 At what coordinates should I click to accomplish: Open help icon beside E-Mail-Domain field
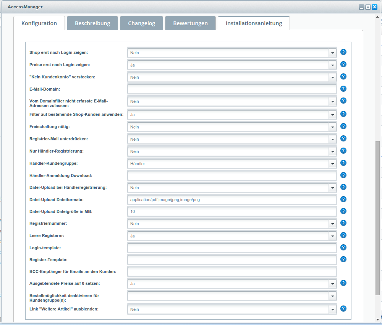point(343,89)
